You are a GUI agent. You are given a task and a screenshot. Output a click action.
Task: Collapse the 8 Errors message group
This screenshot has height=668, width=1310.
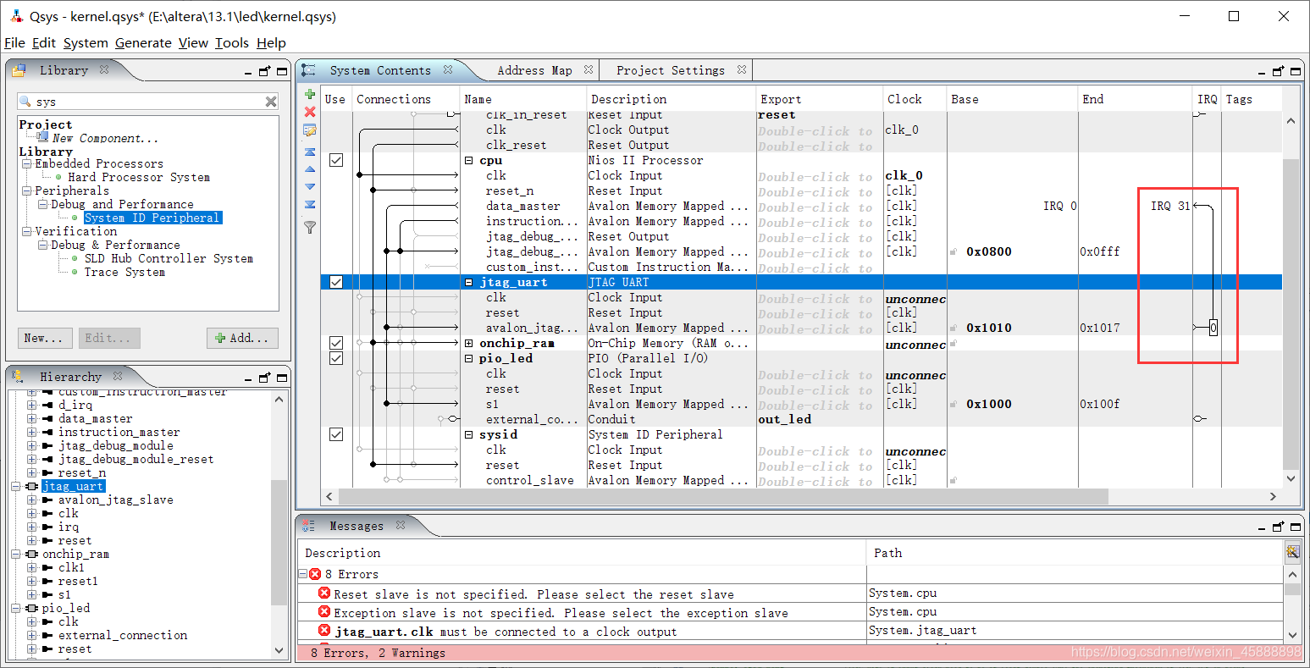[x=304, y=574]
